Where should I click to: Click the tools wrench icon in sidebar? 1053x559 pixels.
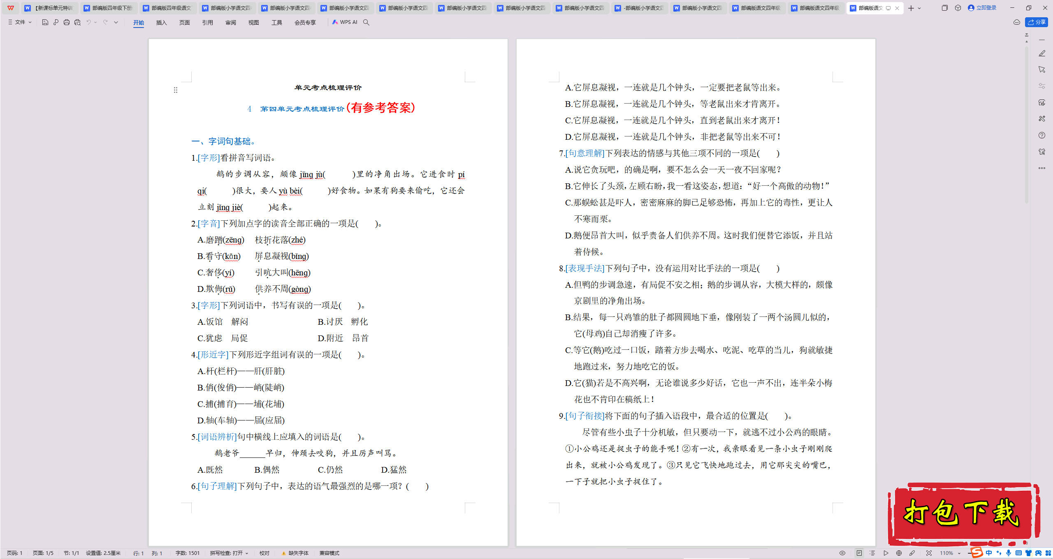pos(1042,119)
